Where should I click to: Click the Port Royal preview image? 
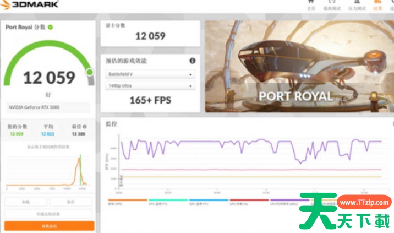[299, 66]
